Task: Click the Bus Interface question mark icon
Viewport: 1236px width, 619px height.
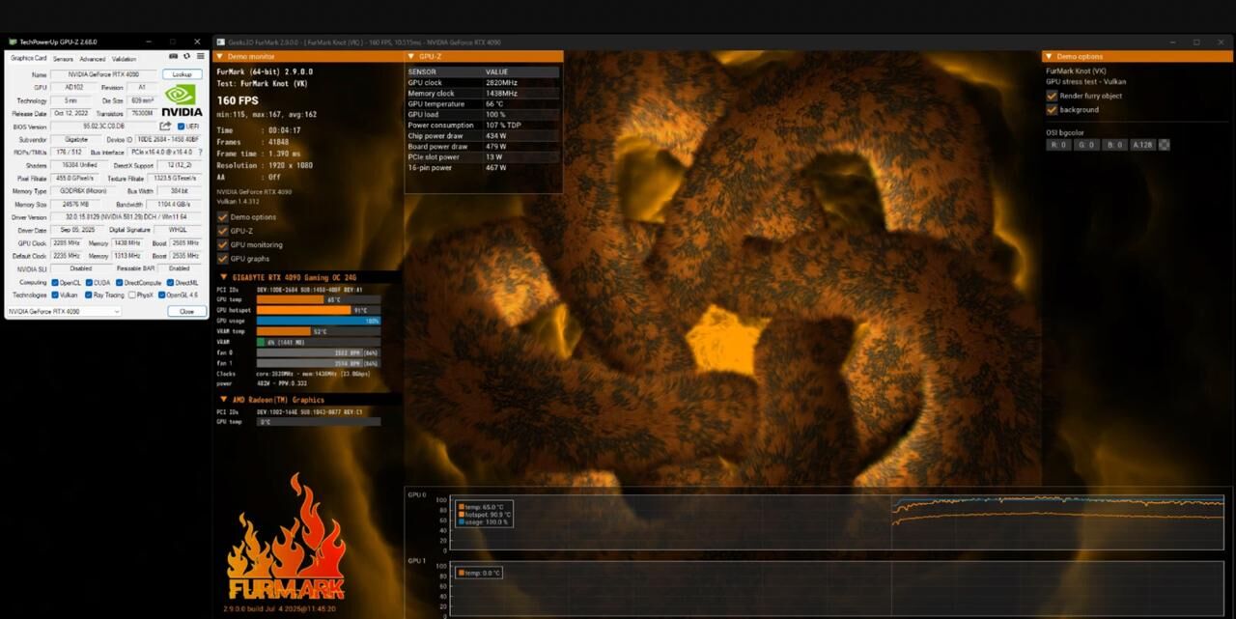Action: 200,153
